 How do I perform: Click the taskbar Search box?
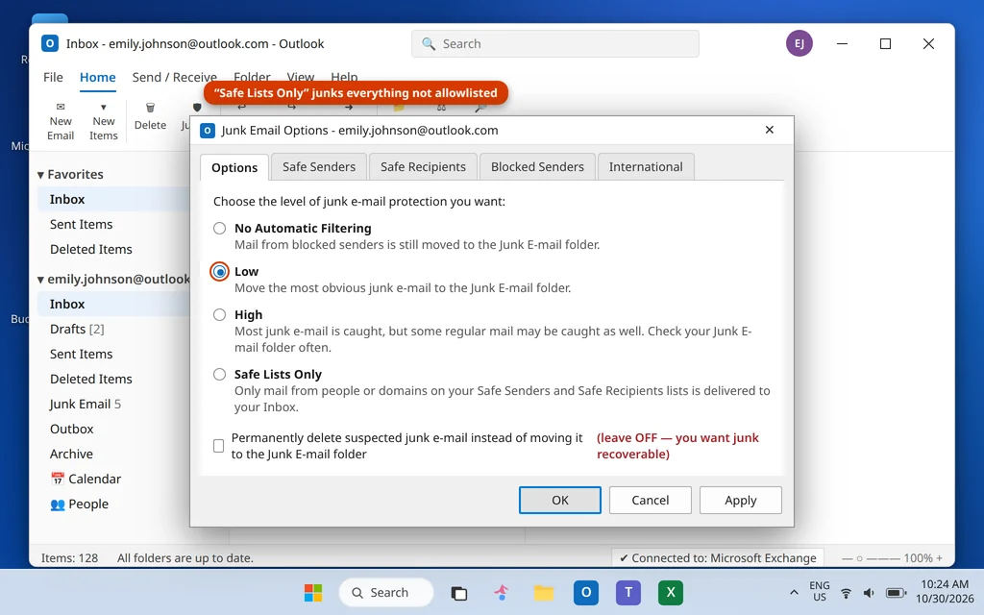coord(386,592)
